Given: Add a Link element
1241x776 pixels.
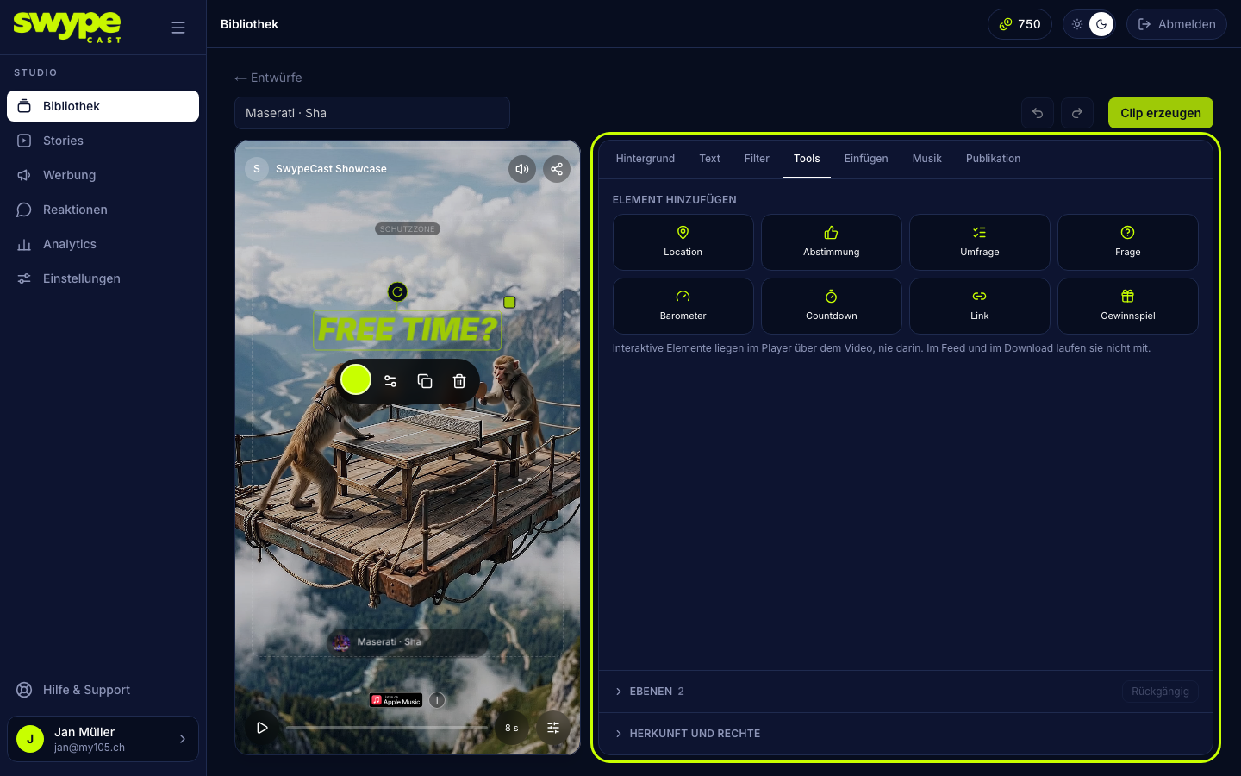Looking at the screenshot, I should (x=980, y=306).
